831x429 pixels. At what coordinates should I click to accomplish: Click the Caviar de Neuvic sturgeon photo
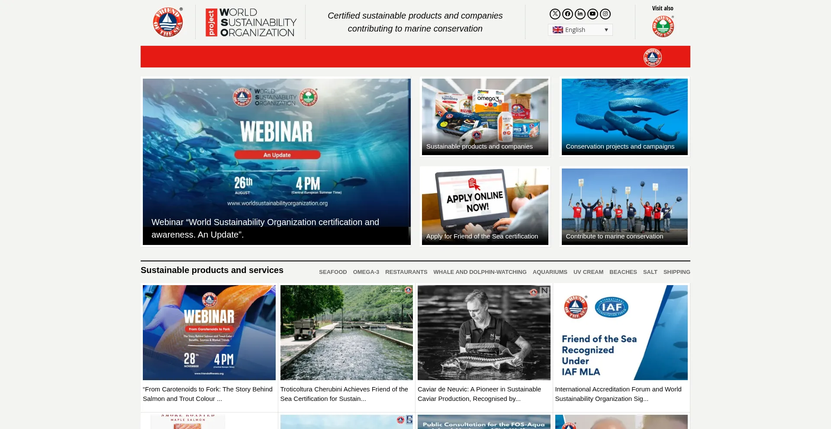pyautogui.click(x=484, y=333)
